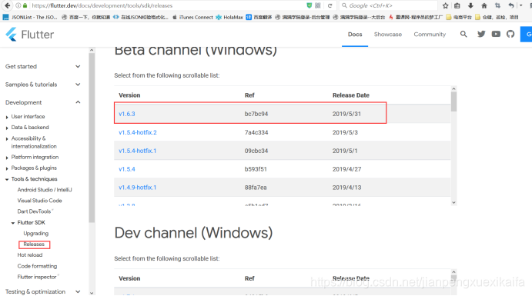Open HolaMax bookmark
This screenshot has height=296, width=532.
(229, 17)
